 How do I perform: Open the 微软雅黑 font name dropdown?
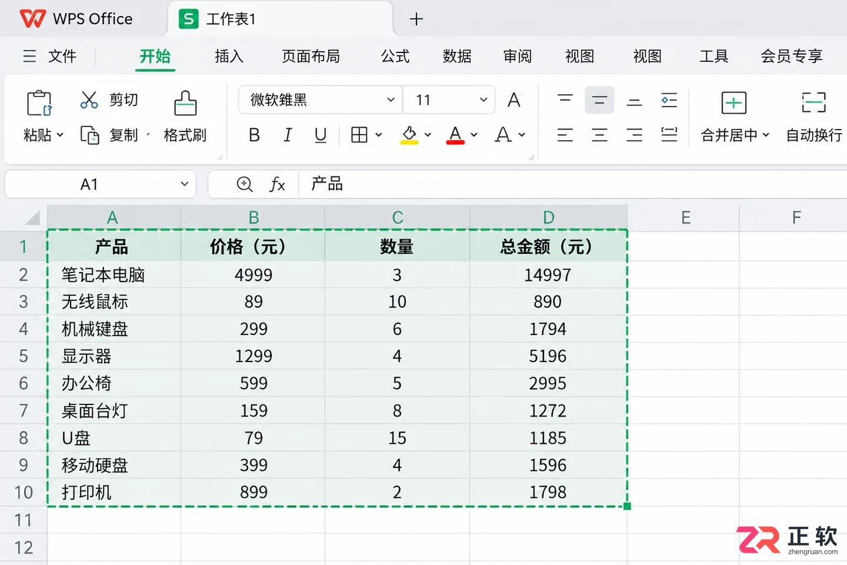391,100
